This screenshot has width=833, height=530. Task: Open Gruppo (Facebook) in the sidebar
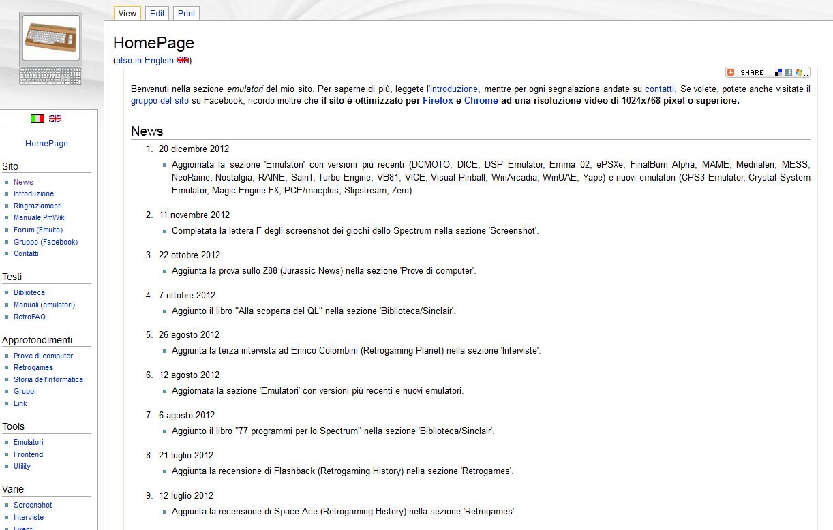point(46,242)
